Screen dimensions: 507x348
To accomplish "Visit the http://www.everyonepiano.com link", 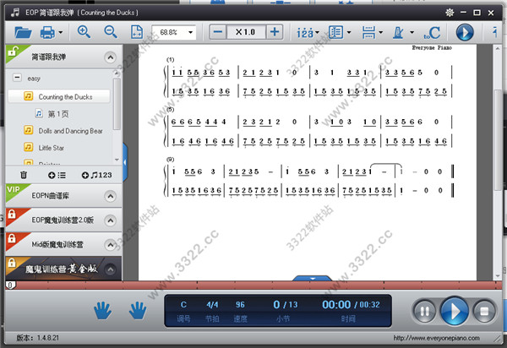I will click(437, 338).
